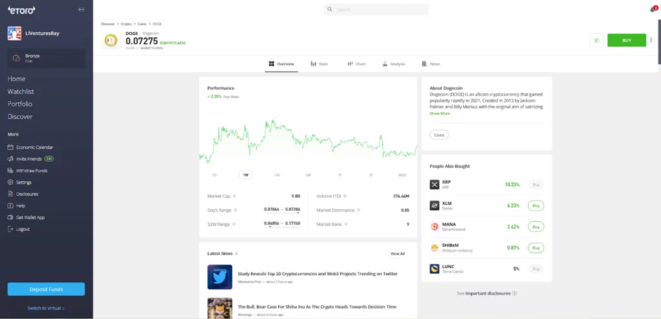
Task: Open the three-dot more options menu
Action: click(x=651, y=40)
